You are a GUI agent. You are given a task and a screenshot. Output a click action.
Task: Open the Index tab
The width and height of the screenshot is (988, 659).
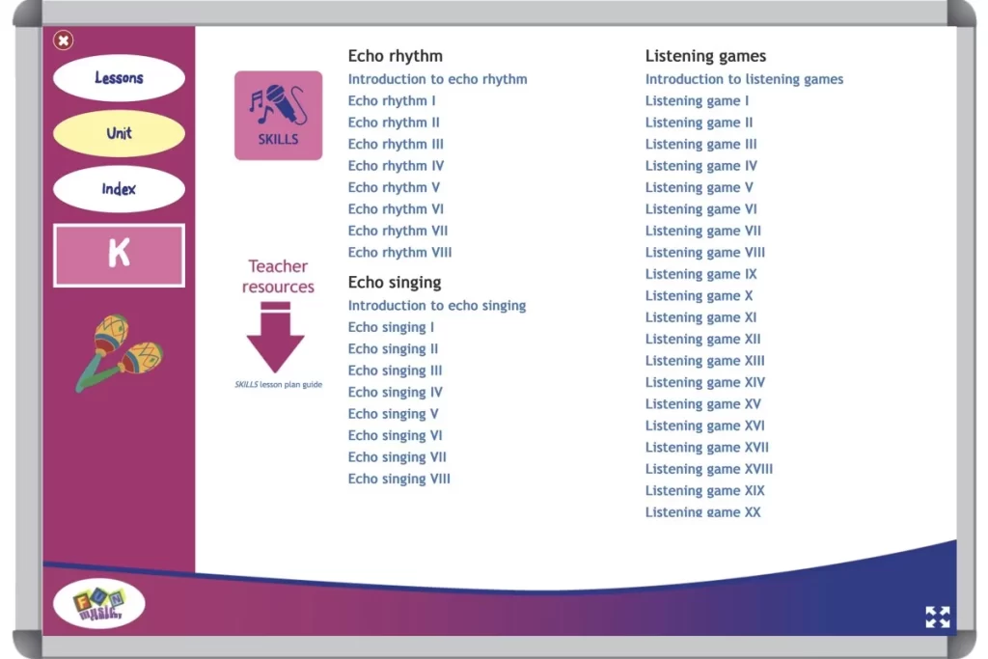click(x=119, y=189)
